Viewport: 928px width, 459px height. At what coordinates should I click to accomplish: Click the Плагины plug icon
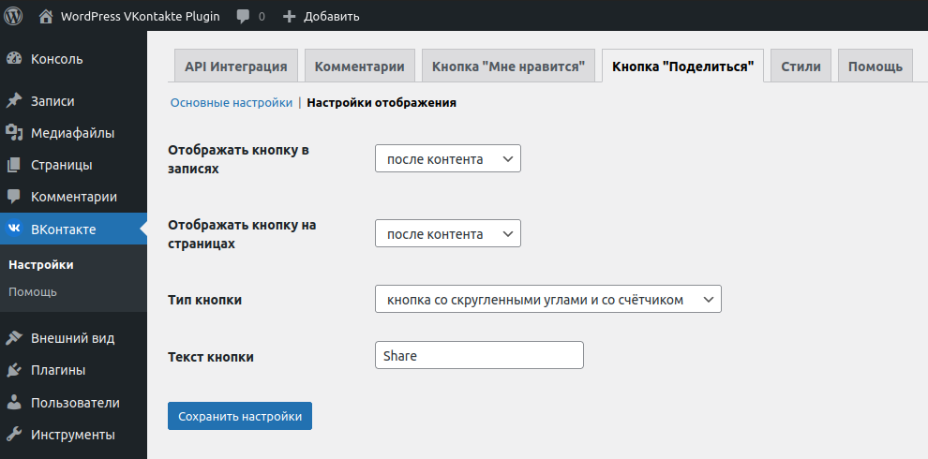(x=14, y=370)
